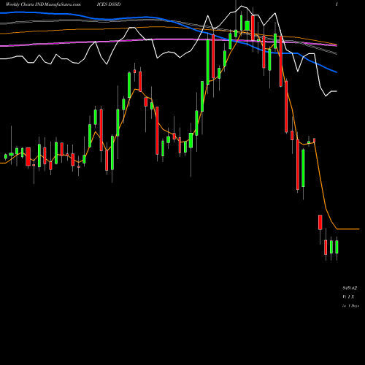Click the flat orange line end beyond the last candle
This screenshot has height=365, width=365.
click(348, 229)
